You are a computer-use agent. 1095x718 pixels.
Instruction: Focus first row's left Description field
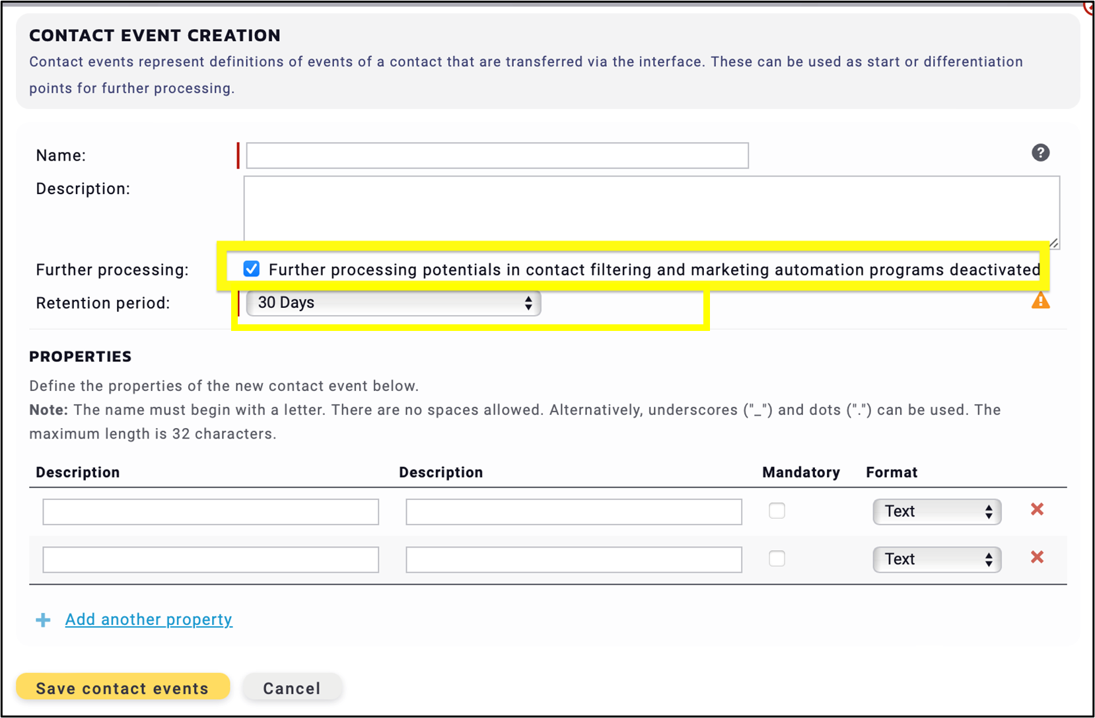point(211,512)
